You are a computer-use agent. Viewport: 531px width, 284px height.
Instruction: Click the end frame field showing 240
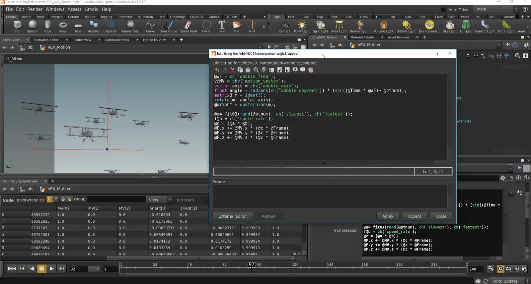click(477, 269)
